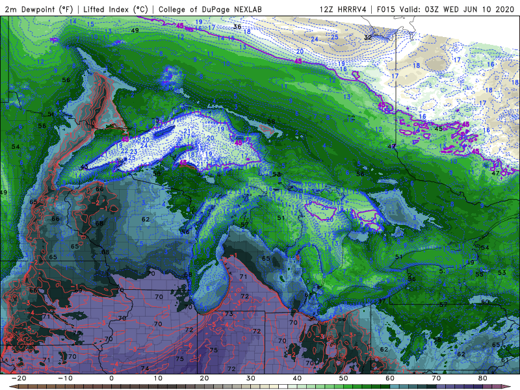The height and width of the screenshot is (390, 520).
Task: Click the '50' colorbar tick label
Action: [x=344, y=378]
